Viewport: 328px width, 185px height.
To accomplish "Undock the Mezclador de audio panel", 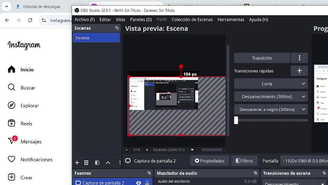I will click(x=255, y=173).
